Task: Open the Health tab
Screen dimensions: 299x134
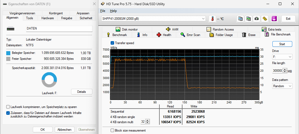Action: tap(164, 35)
